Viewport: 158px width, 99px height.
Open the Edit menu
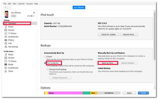(9, 4)
